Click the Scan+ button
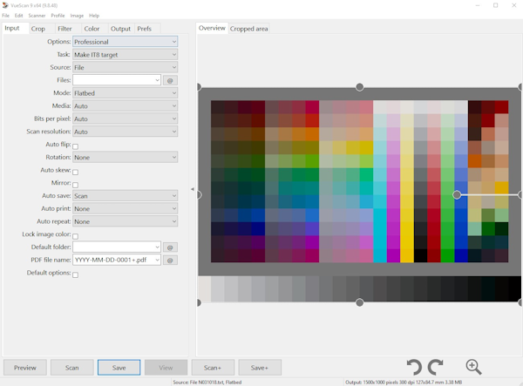 click(213, 368)
